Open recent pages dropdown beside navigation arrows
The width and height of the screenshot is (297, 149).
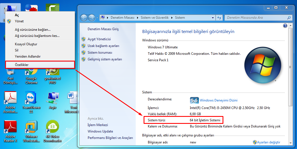click(98, 18)
